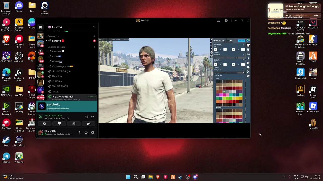Decrease Sombrero component value
The image size is (323, 181).
(x=216, y=49)
